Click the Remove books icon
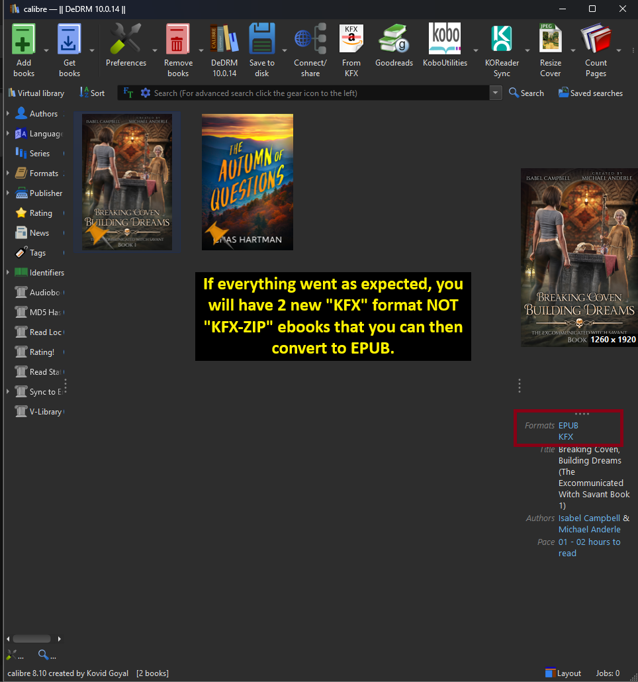Viewport: 638px width, 682px height. point(177,40)
